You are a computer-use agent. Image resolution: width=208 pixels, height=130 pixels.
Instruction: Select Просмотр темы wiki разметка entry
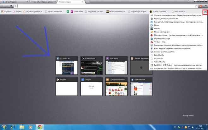pos(178,35)
